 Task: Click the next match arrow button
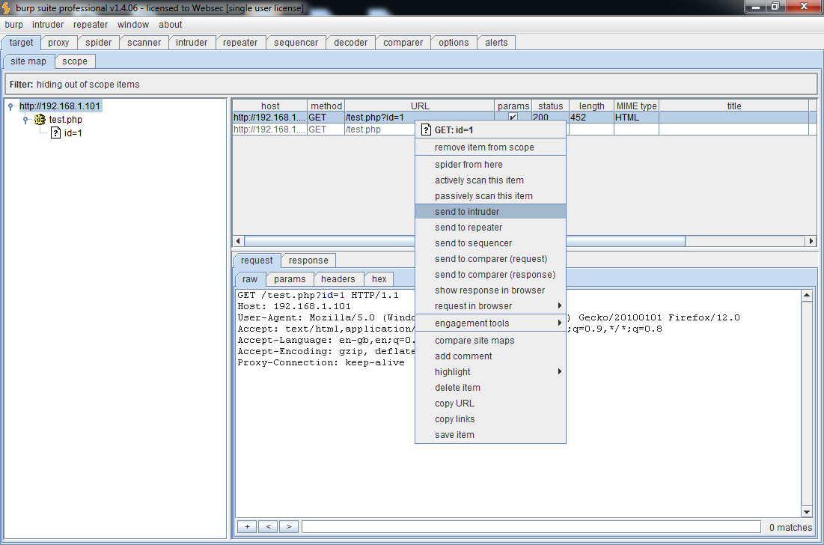click(x=289, y=527)
